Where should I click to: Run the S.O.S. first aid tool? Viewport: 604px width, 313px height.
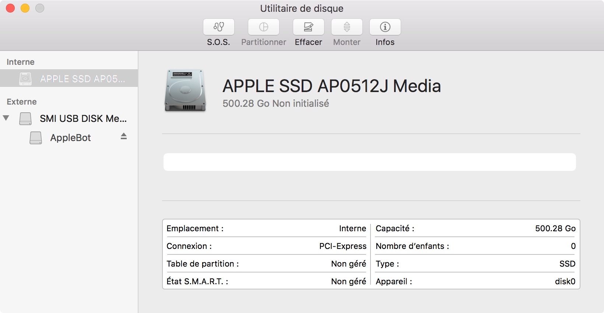219,27
